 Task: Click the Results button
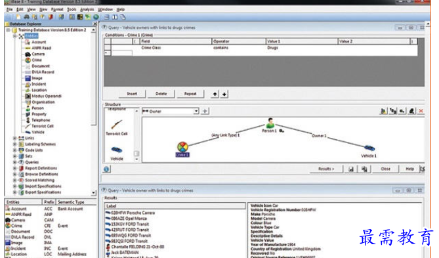[326, 169]
